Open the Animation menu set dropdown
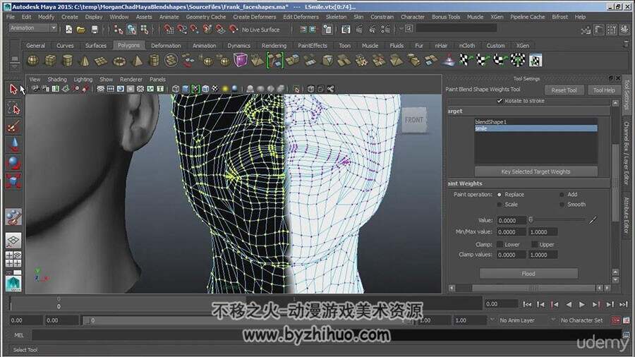The height and width of the screenshot is (357, 635). pyautogui.click(x=33, y=28)
